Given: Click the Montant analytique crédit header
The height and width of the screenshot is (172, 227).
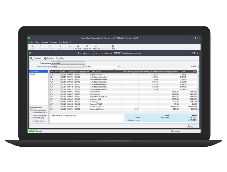Looking at the screenshot, I should pyautogui.click(x=169, y=72).
